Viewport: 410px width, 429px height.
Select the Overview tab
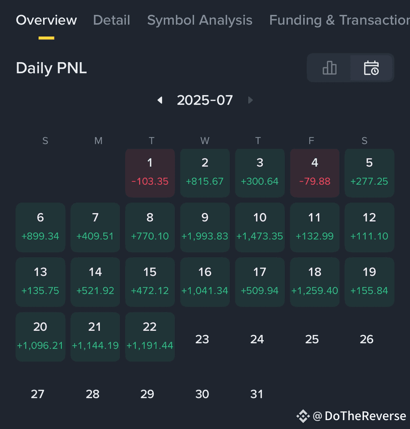(46, 20)
